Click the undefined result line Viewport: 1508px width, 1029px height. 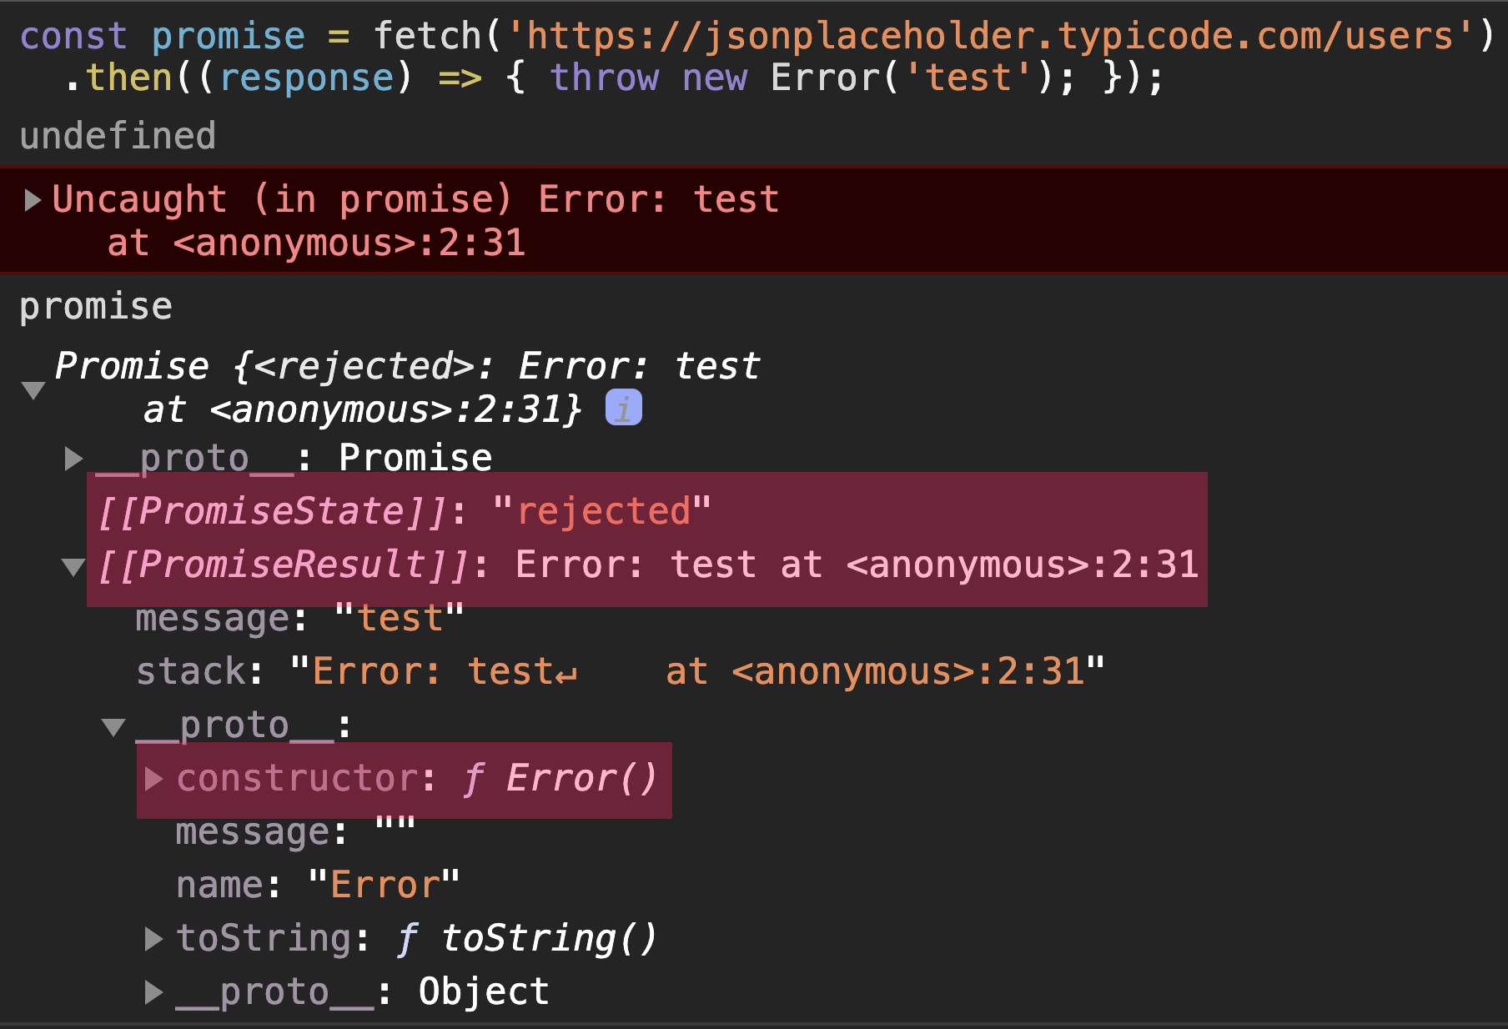coord(118,135)
